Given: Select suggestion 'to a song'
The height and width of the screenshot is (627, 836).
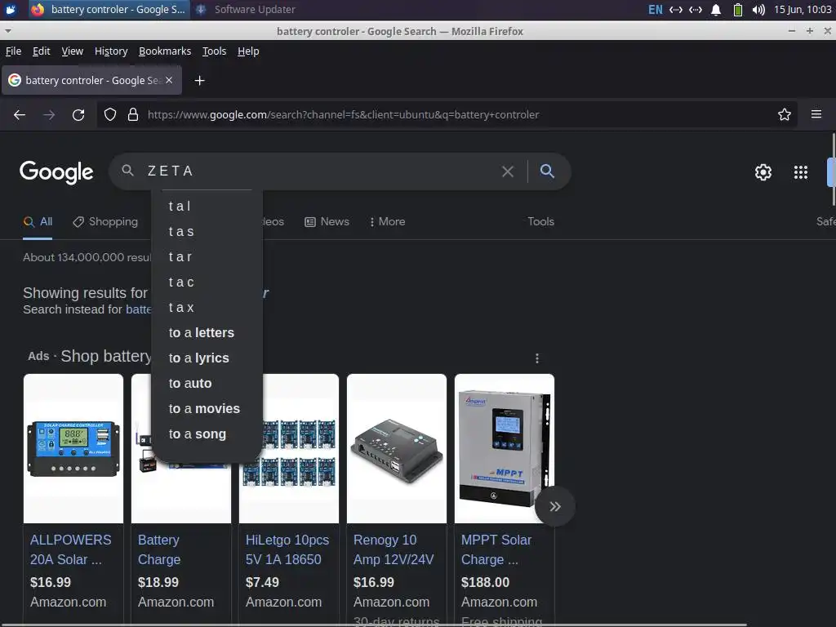Looking at the screenshot, I should click(207, 434).
